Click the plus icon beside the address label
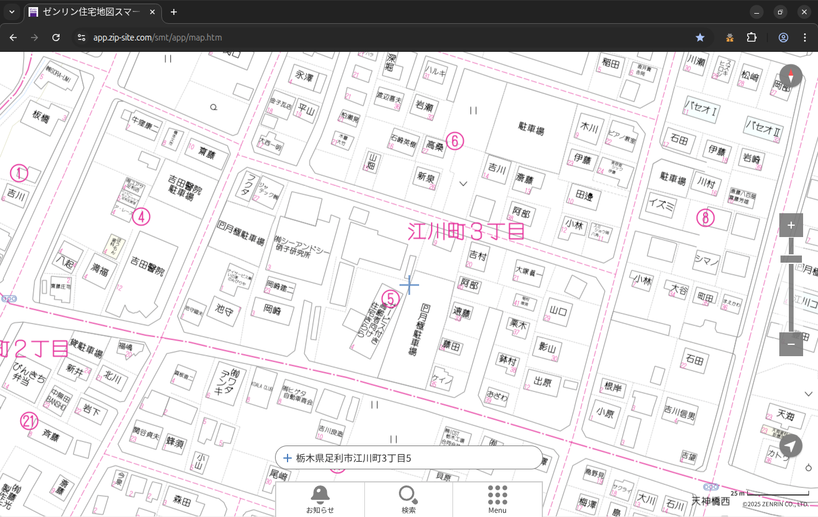Image resolution: width=818 pixels, height=517 pixels. point(287,458)
